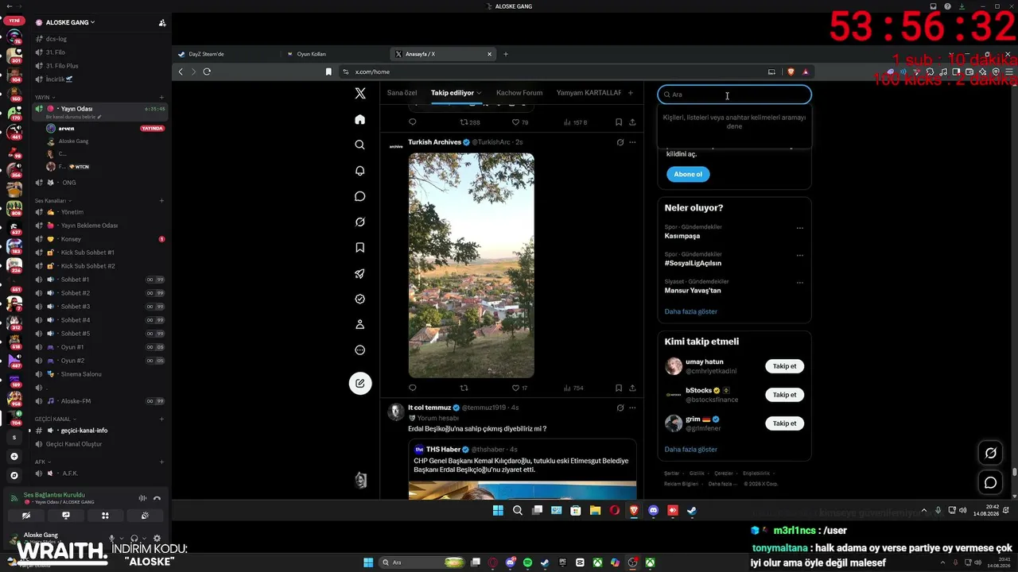Open Explore magnifier in X sidebar

coord(359,145)
